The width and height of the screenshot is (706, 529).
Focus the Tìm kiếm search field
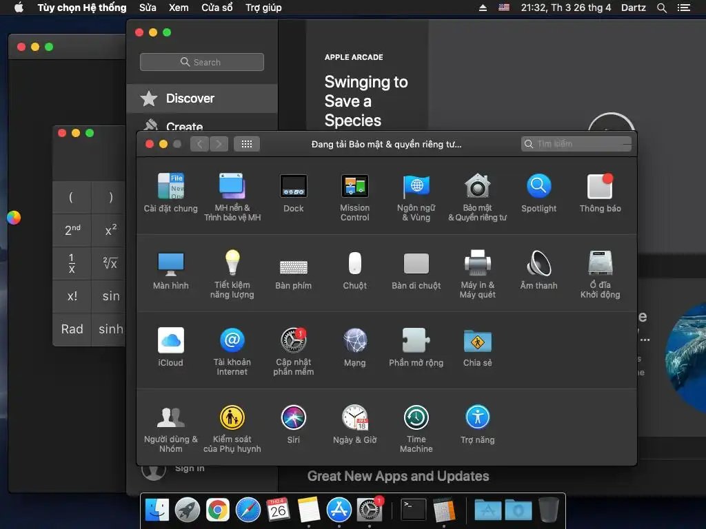(576, 143)
